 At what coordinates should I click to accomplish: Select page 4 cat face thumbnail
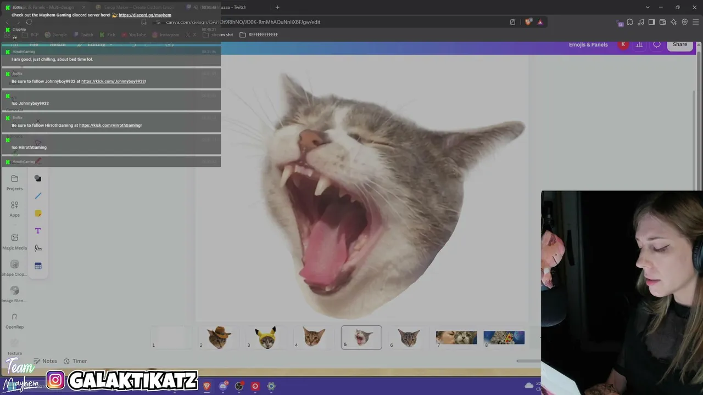tap(314, 337)
